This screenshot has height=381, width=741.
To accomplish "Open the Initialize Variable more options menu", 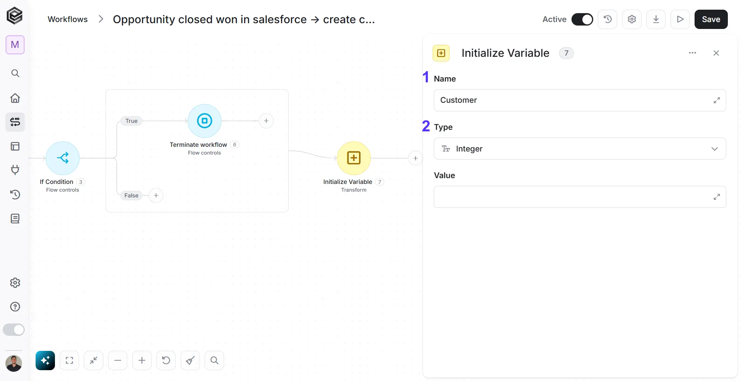I will point(693,53).
